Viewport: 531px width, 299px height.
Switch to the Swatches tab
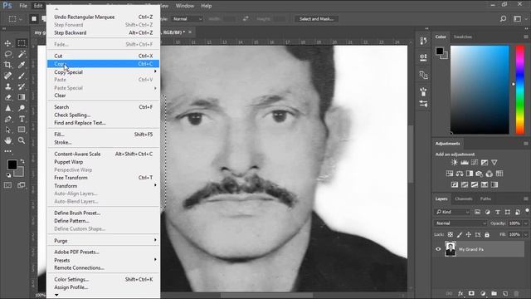point(463,37)
